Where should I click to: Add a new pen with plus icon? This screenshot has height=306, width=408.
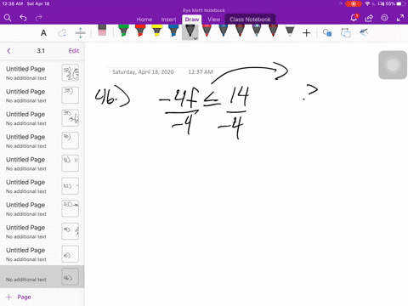(306, 33)
